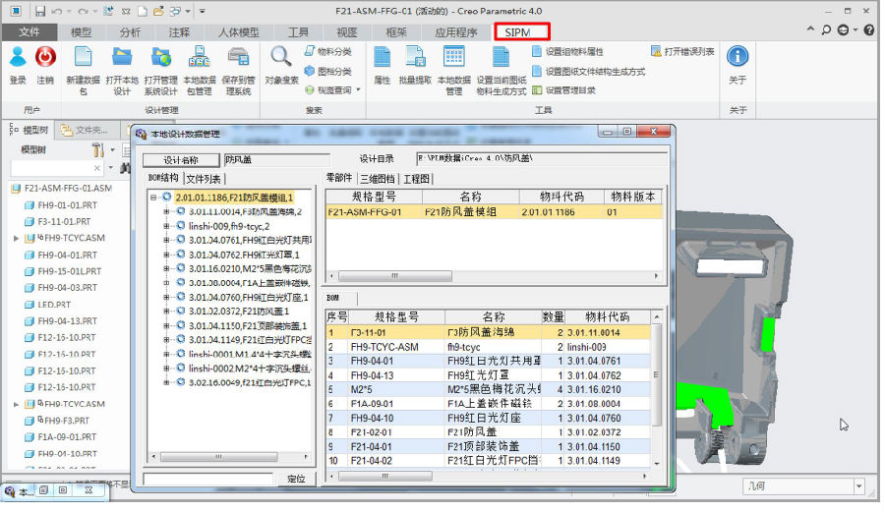Screen dimensions: 885x512
Task: Open 本地数据管理 calendar-grid icon
Action: click(453, 58)
